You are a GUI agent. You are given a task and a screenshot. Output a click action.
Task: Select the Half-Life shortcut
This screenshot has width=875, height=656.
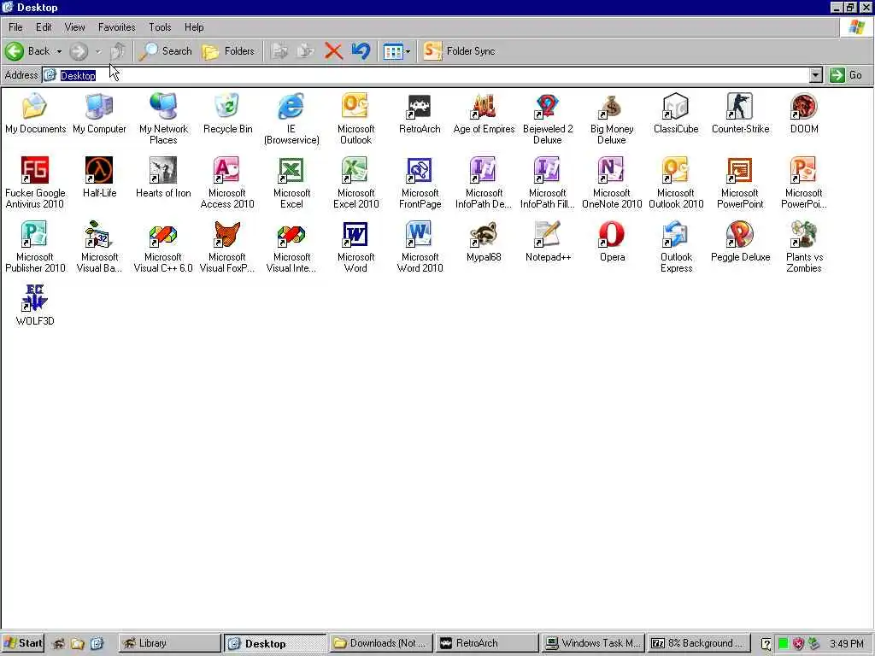coord(99,178)
